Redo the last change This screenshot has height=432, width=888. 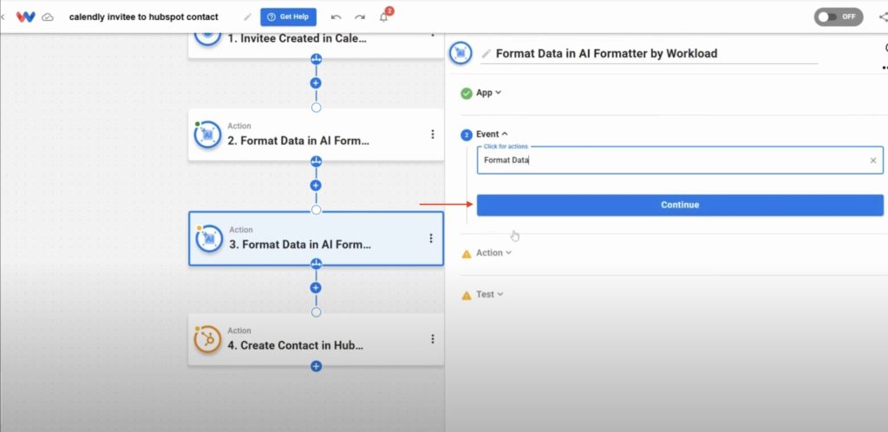(x=360, y=17)
